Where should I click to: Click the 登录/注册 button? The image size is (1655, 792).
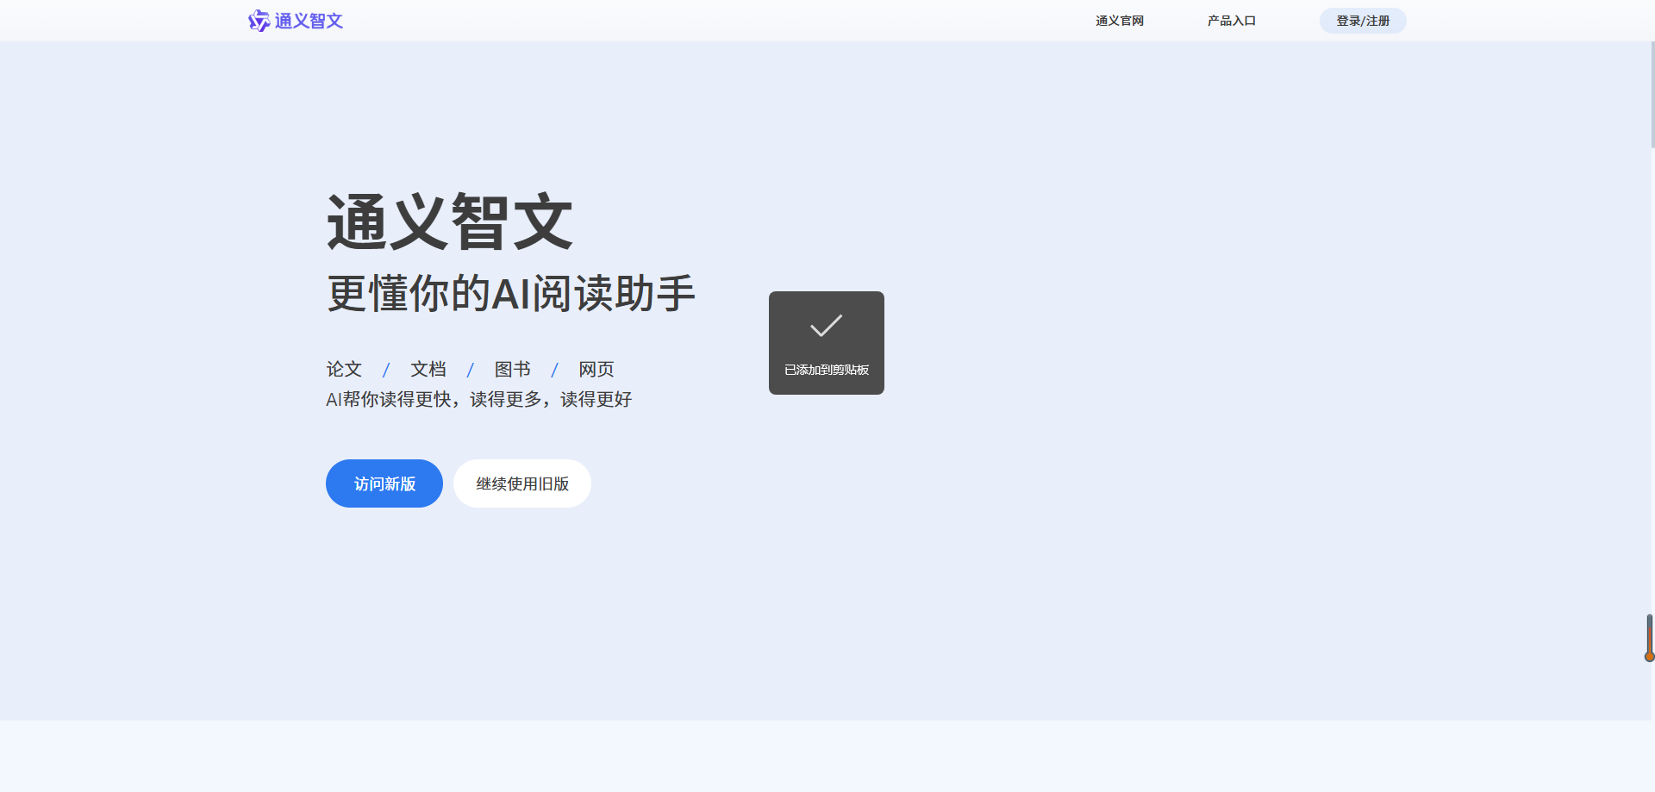(x=1363, y=21)
